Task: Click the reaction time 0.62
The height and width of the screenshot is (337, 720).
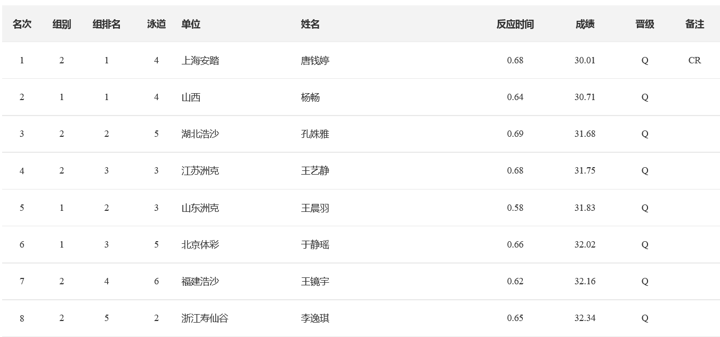Action: [x=515, y=281]
